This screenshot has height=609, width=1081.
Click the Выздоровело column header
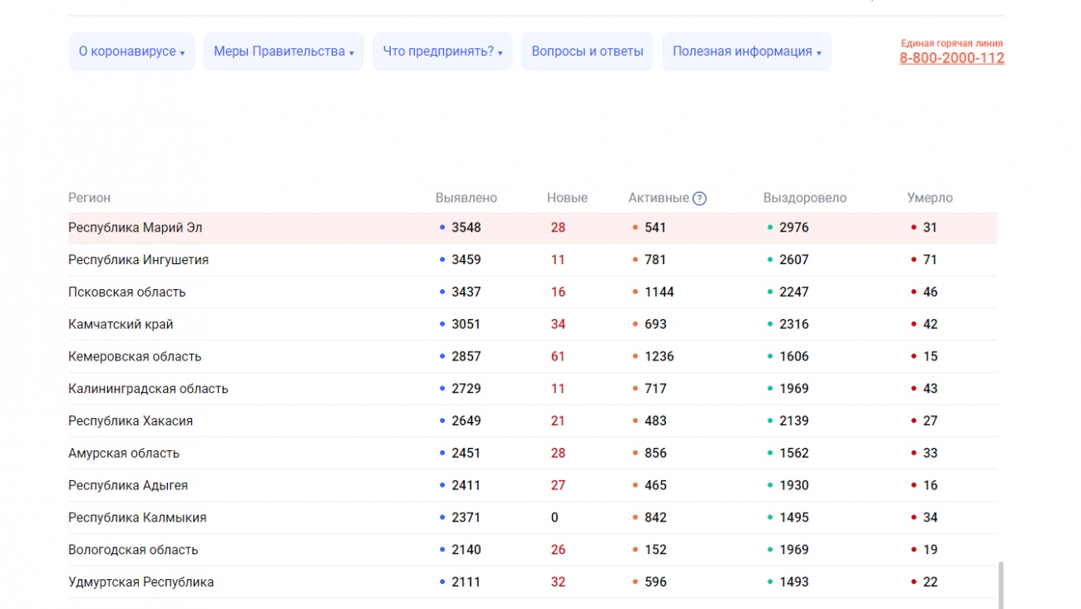(x=804, y=199)
